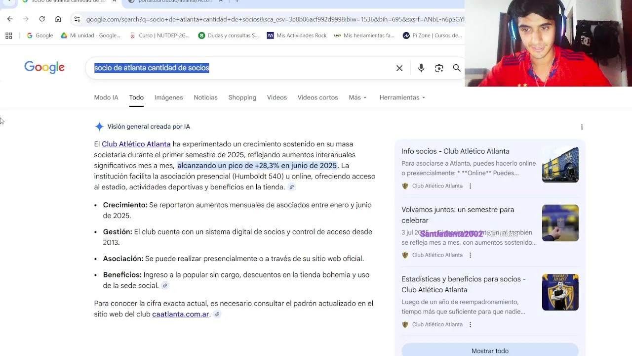The height and width of the screenshot is (356, 632).
Task: Open Dudas y consultas bookmark
Action: (228, 36)
